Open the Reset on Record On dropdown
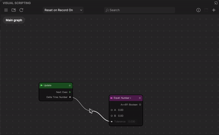 tap(63, 10)
